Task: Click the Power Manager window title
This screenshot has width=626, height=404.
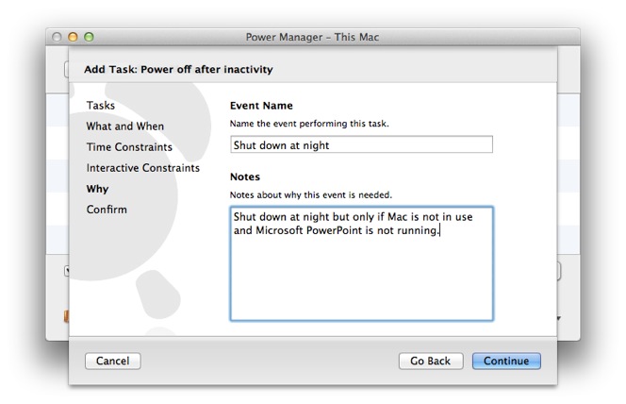Action: (312, 37)
